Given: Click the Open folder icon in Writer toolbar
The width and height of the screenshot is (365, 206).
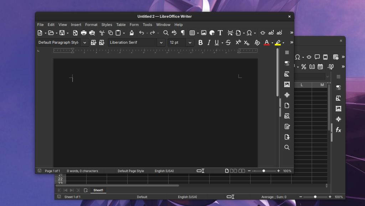Looking at the screenshot, I should click(x=51, y=33).
